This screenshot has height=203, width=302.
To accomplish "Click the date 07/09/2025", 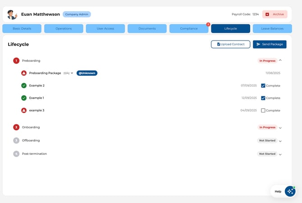I will (249, 86).
